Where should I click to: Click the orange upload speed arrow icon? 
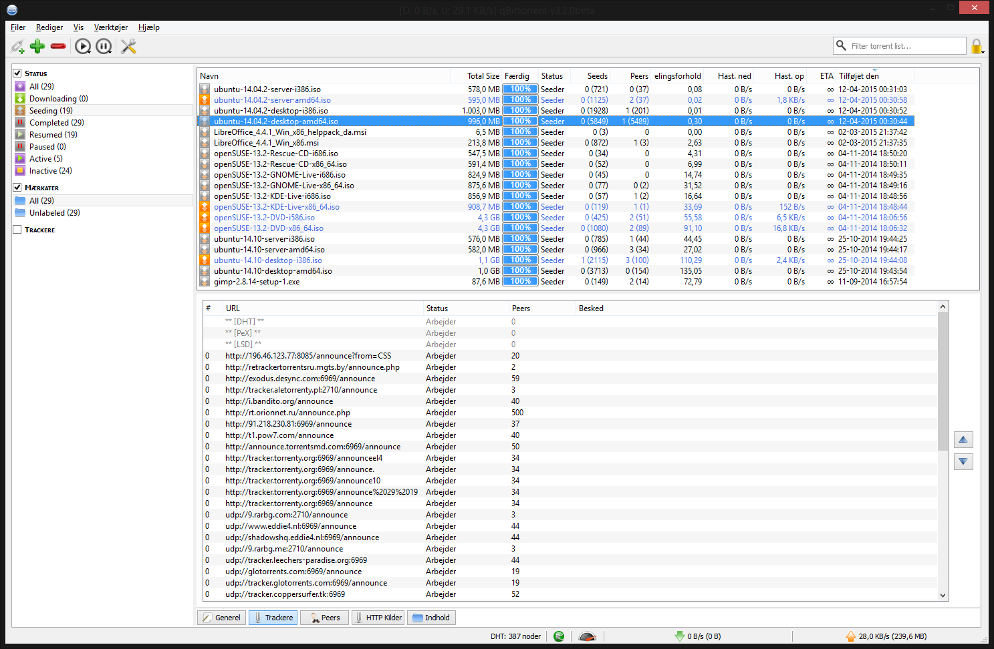tap(850, 636)
